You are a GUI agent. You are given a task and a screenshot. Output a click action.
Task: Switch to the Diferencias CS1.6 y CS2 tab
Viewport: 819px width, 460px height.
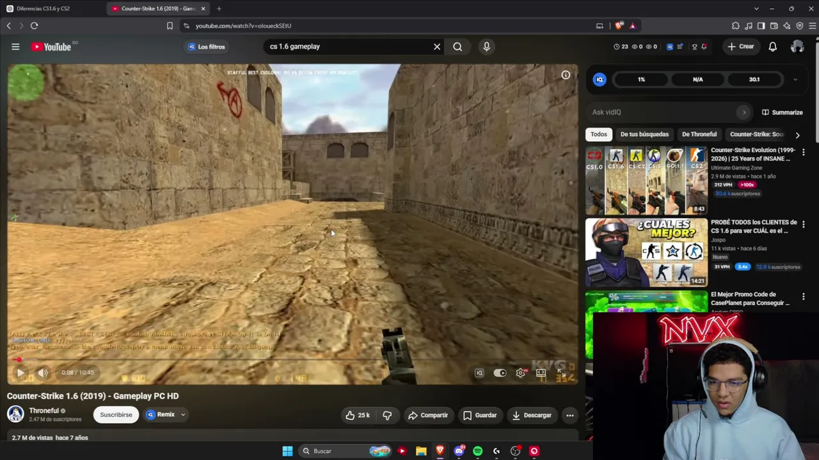pyautogui.click(x=51, y=8)
